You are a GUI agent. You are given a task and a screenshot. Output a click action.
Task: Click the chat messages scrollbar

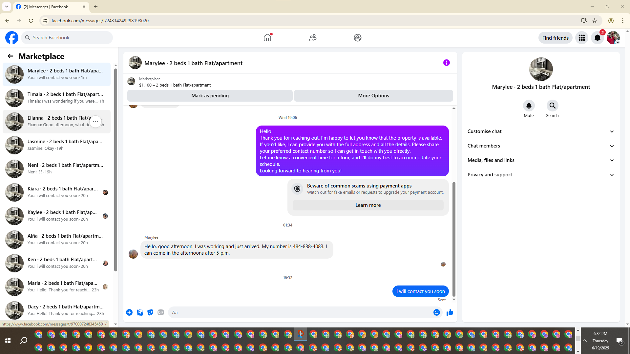tap(454, 239)
